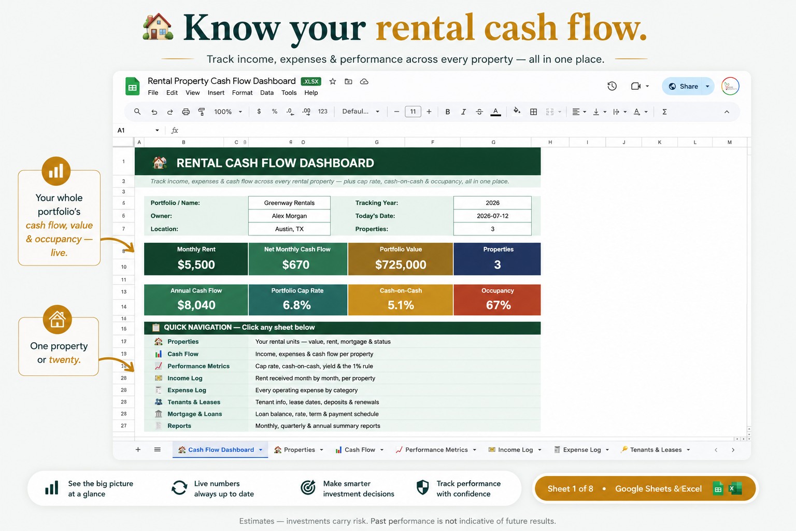This screenshot has width=796, height=531.
Task: Open version history clock icon
Action: tap(612, 86)
